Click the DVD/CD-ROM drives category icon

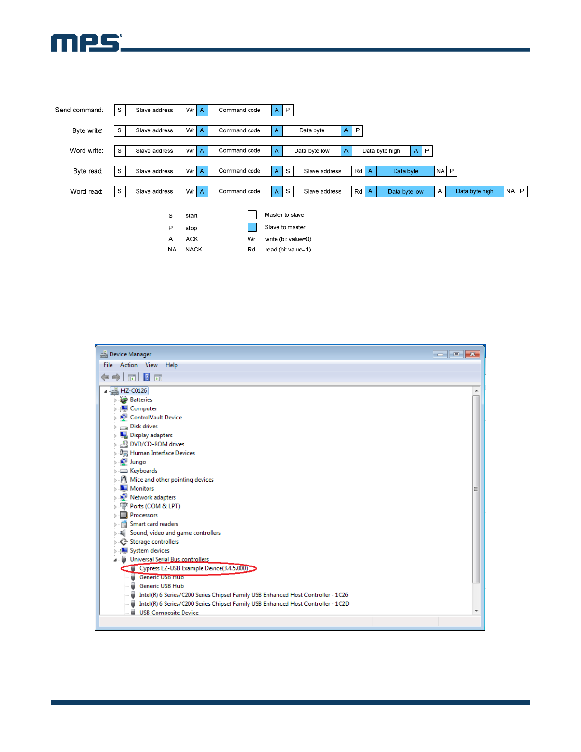click(x=124, y=444)
